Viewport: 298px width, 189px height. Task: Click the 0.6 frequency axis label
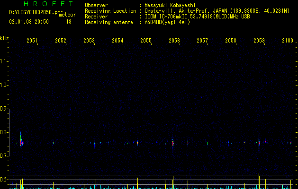tap(4, 180)
